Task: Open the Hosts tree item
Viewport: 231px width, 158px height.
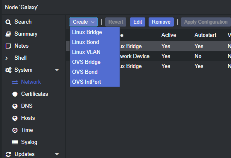Action: [28, 118]
